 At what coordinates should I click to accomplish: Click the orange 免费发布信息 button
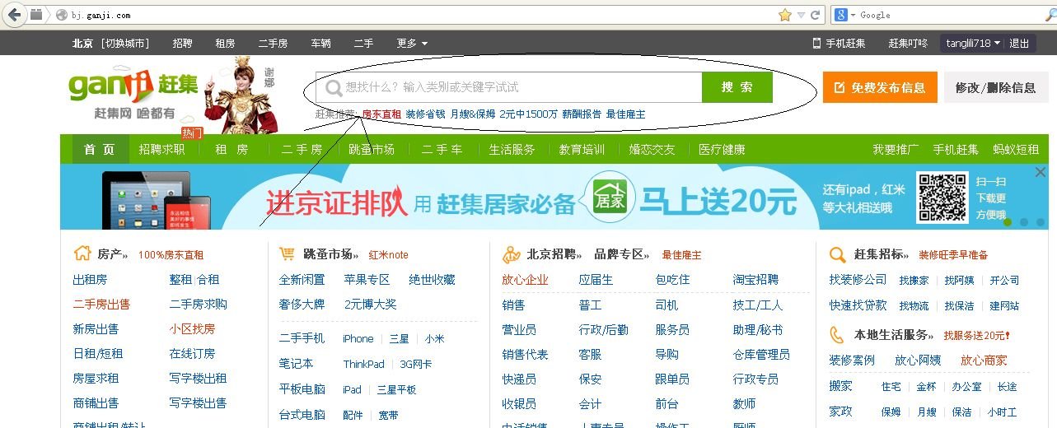[880, 87]
